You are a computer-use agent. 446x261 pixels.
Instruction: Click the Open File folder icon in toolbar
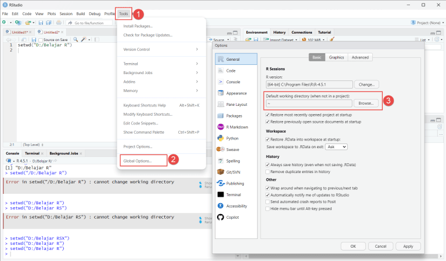click(28, 23)
